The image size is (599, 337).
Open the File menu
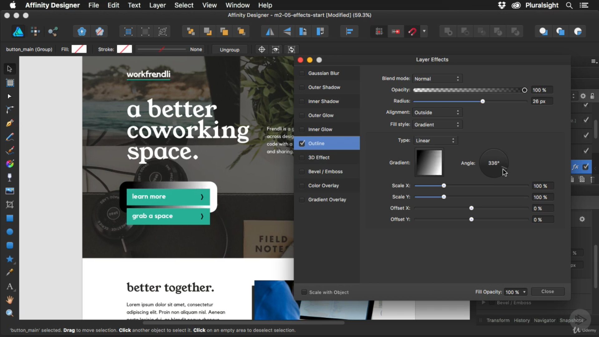click(94, 5)
